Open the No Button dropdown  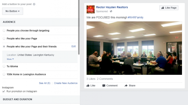coord(13,11)
